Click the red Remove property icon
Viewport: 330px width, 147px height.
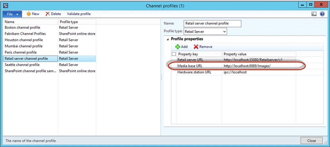pyautogui.click(x=196, y=47)
